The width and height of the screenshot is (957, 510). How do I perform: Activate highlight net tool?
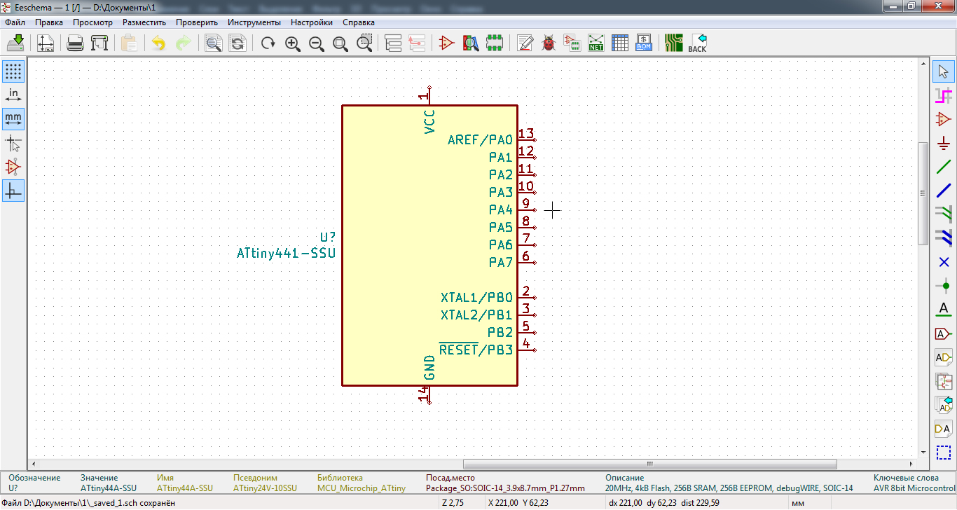(x=943, y=95)
